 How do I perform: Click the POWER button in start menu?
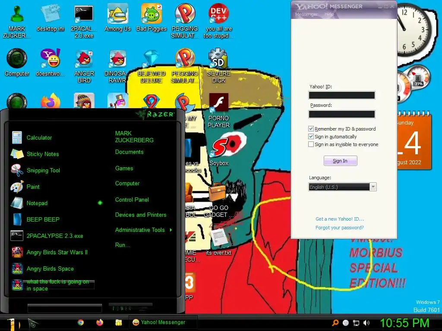pos(130,308)
